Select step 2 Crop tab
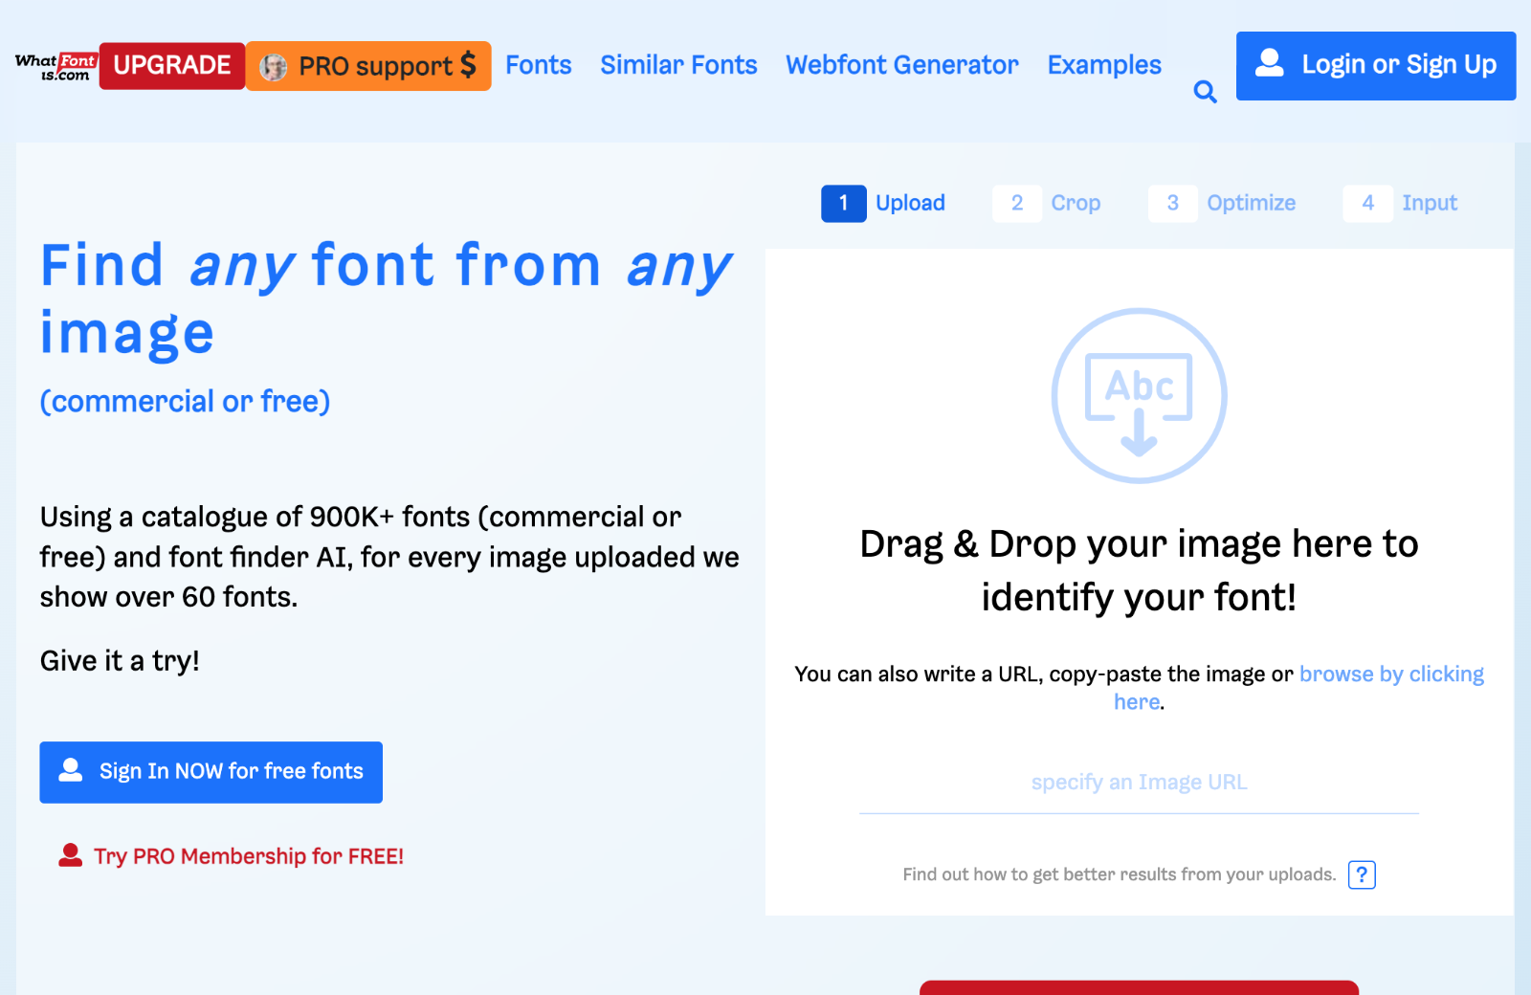Viewport: 1531px width, 995px height. (x=1049, y=203)
